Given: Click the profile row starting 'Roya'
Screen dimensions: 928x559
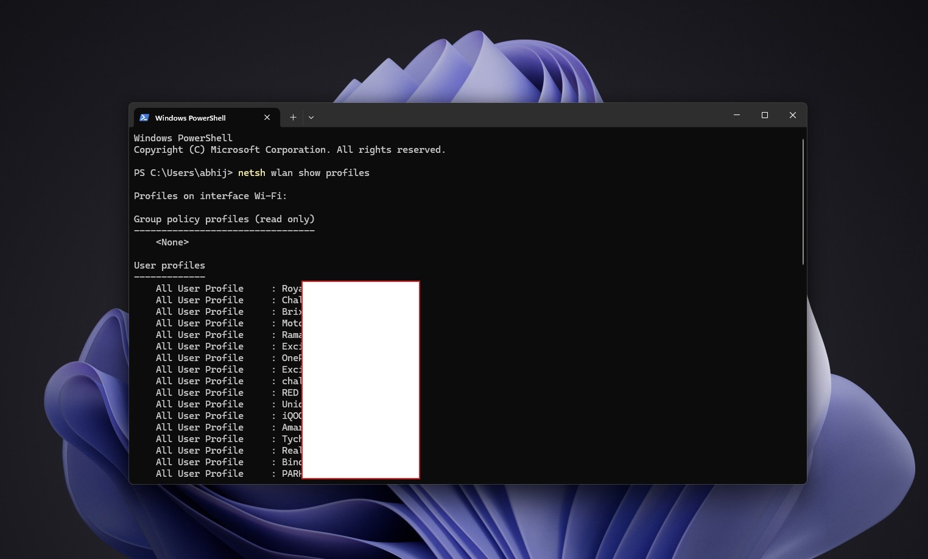Looking at the screenshot, I should [x=228, y=289].
